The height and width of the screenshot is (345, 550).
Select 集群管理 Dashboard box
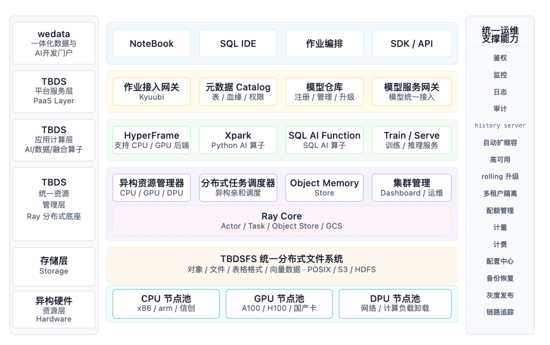click(411, 188)
